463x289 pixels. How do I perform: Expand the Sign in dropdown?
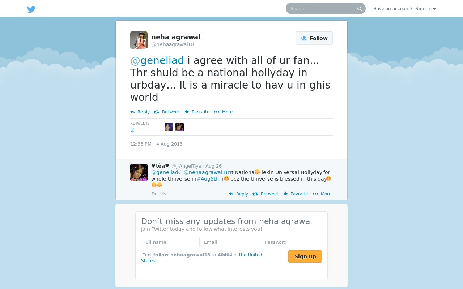pyautogui.click(x=425, y=9)
